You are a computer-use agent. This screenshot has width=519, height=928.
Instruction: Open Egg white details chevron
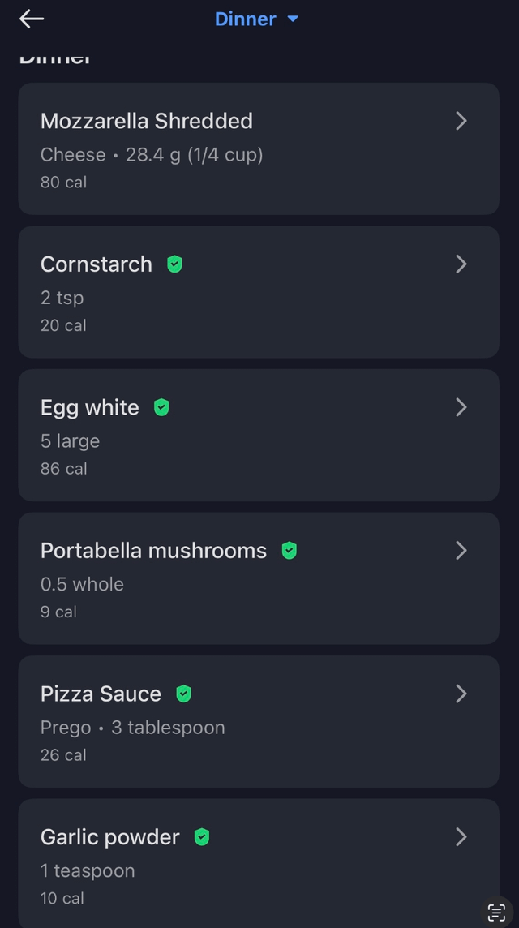pyautogui.click(x=461, y=407)
